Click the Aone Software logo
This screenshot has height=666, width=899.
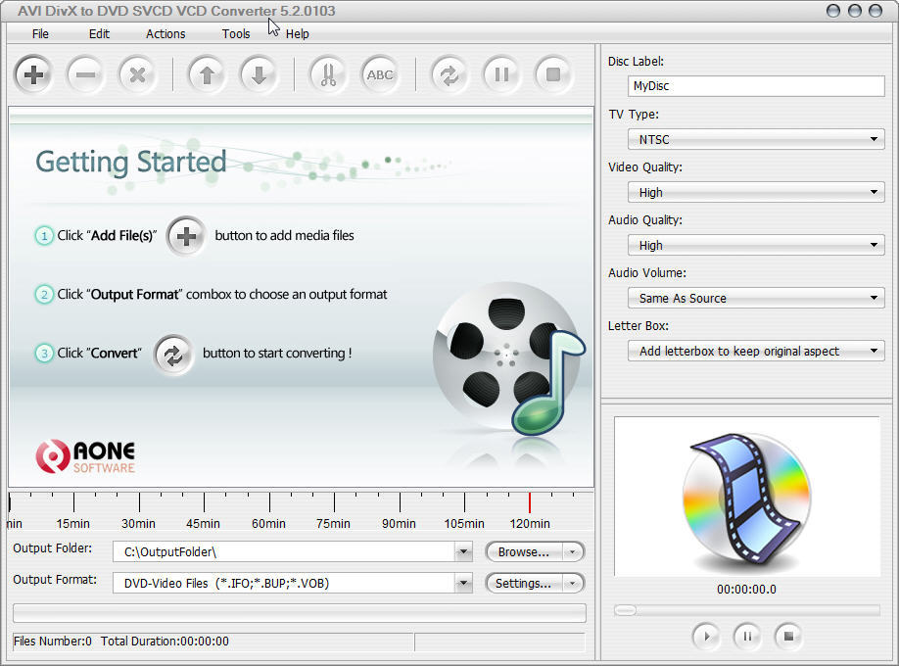click(x=85, y=456)
